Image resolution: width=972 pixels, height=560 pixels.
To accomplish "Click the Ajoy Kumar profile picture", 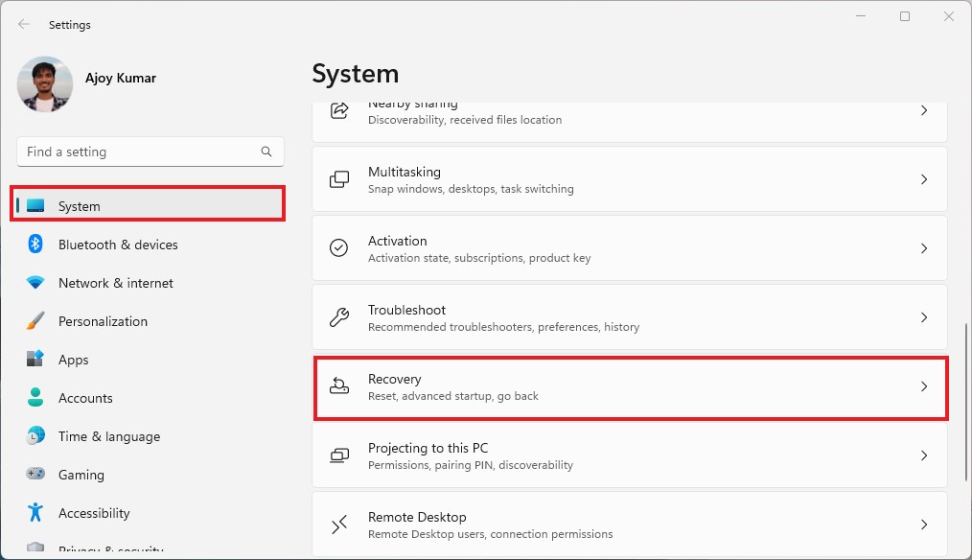I will [45, 84].
